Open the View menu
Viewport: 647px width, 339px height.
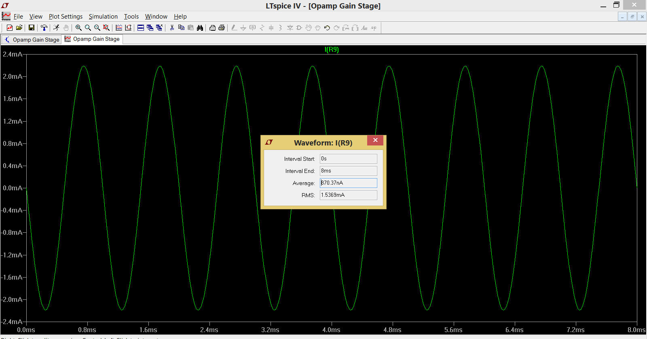pos(36,17)
